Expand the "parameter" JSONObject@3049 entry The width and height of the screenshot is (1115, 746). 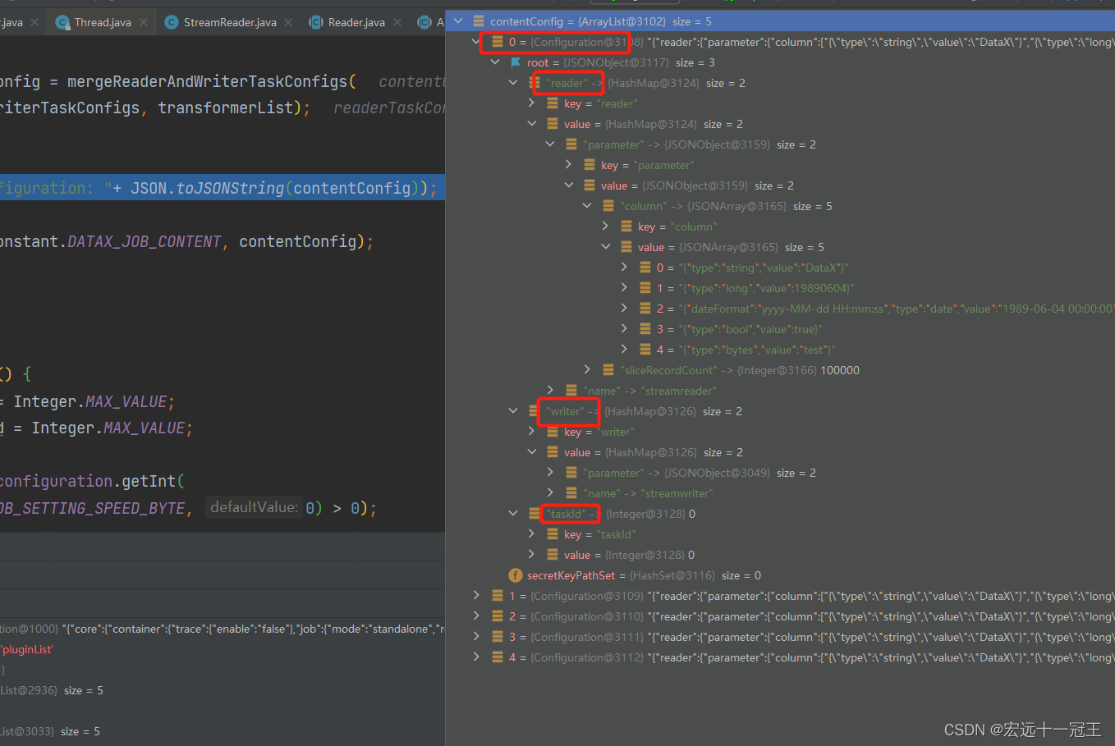click(x=550, y=473)
